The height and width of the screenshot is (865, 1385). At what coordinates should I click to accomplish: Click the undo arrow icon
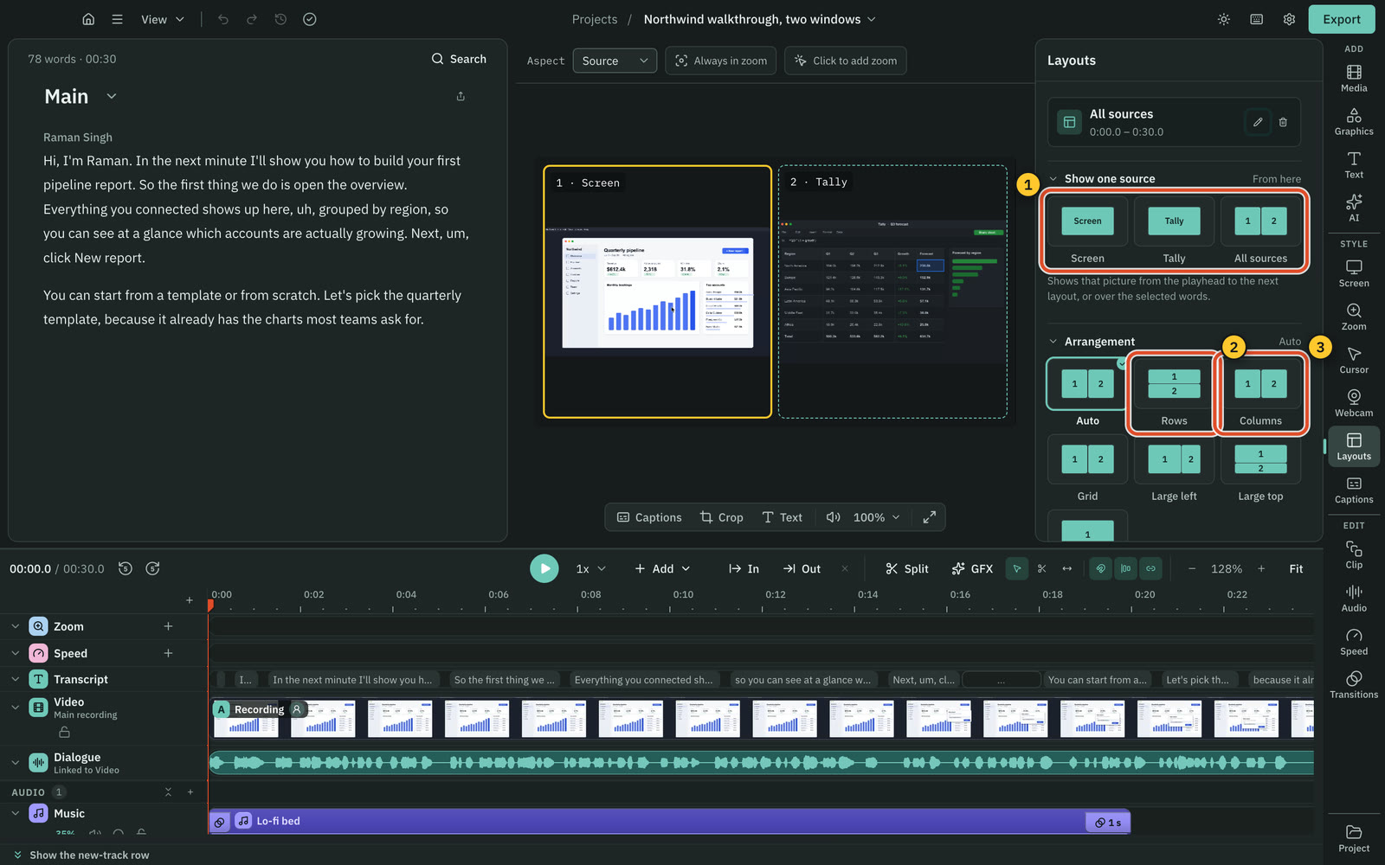[223, 19]
